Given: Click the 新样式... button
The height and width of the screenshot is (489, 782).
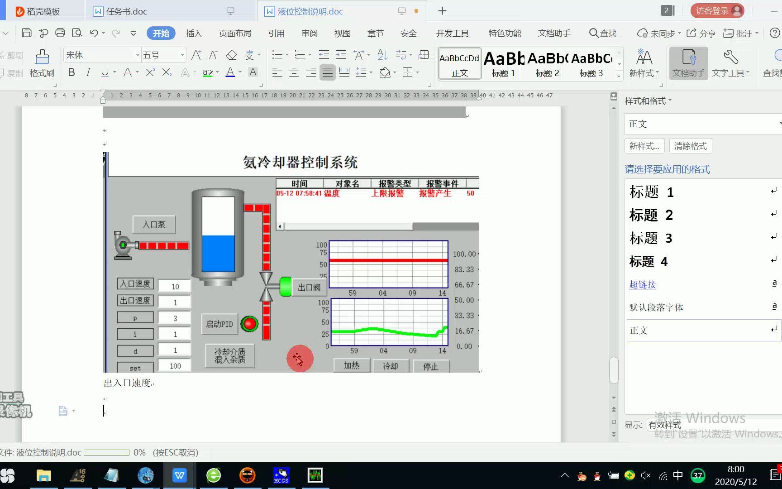Looking at the screenshot, I should point(644,146).
